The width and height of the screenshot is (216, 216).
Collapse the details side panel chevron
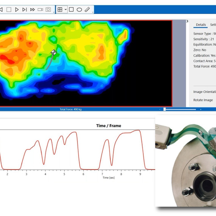187,21
